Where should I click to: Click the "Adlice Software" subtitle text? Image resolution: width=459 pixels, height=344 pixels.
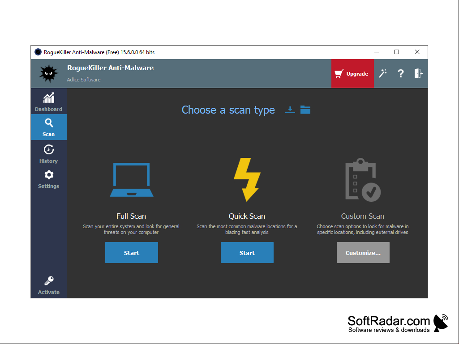(x=84, y=80)
